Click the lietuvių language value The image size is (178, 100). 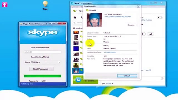pyautogui.click(x=106, y=46)
